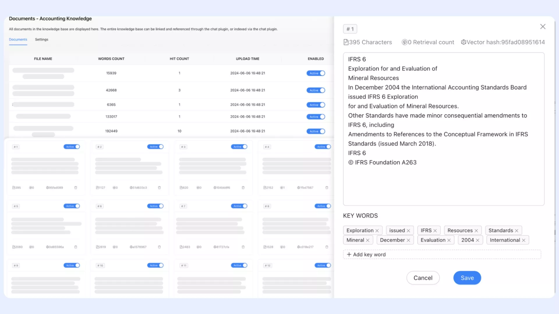Viewport: 559px width, 314px height.
Task: Delete chunk #4 using its trash icon
Action: pyautogui.click(x=327, y=188)
